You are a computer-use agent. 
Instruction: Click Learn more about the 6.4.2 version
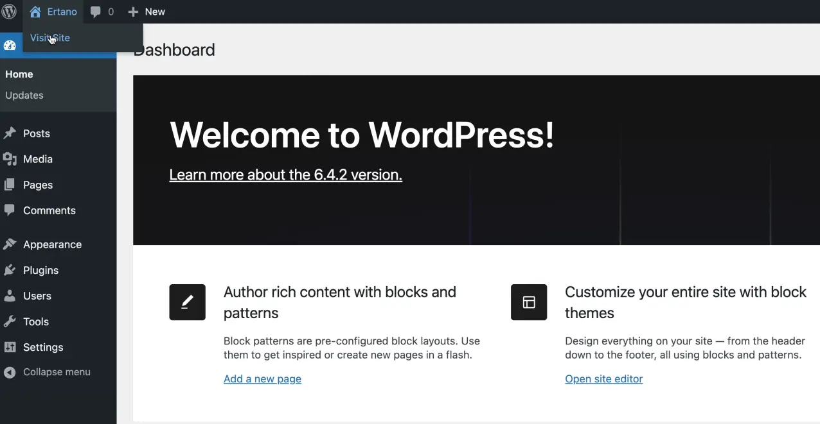285,174
